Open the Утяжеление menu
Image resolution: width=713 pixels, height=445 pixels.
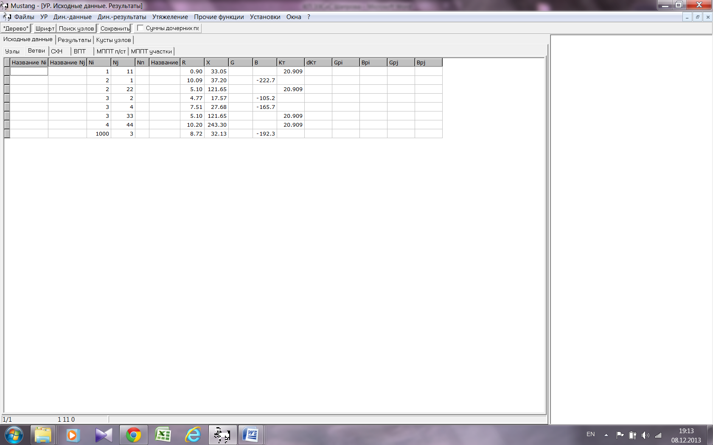click(x=170, y=17)
